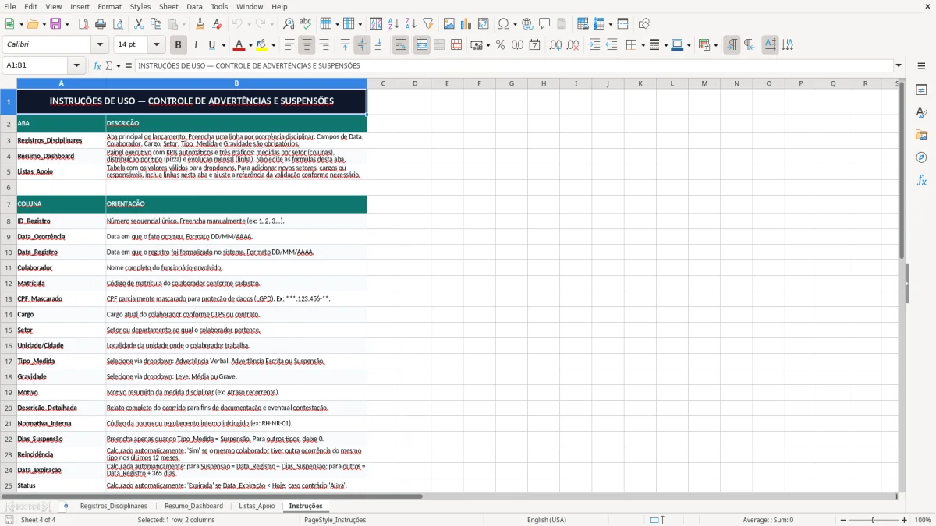Open the Function Wizard fx icon
This screenshot has width=936, height=526.
click(97, 66)
